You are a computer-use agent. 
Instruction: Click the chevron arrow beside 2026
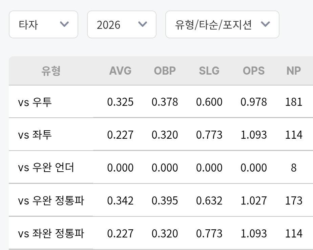coord(143,24)
